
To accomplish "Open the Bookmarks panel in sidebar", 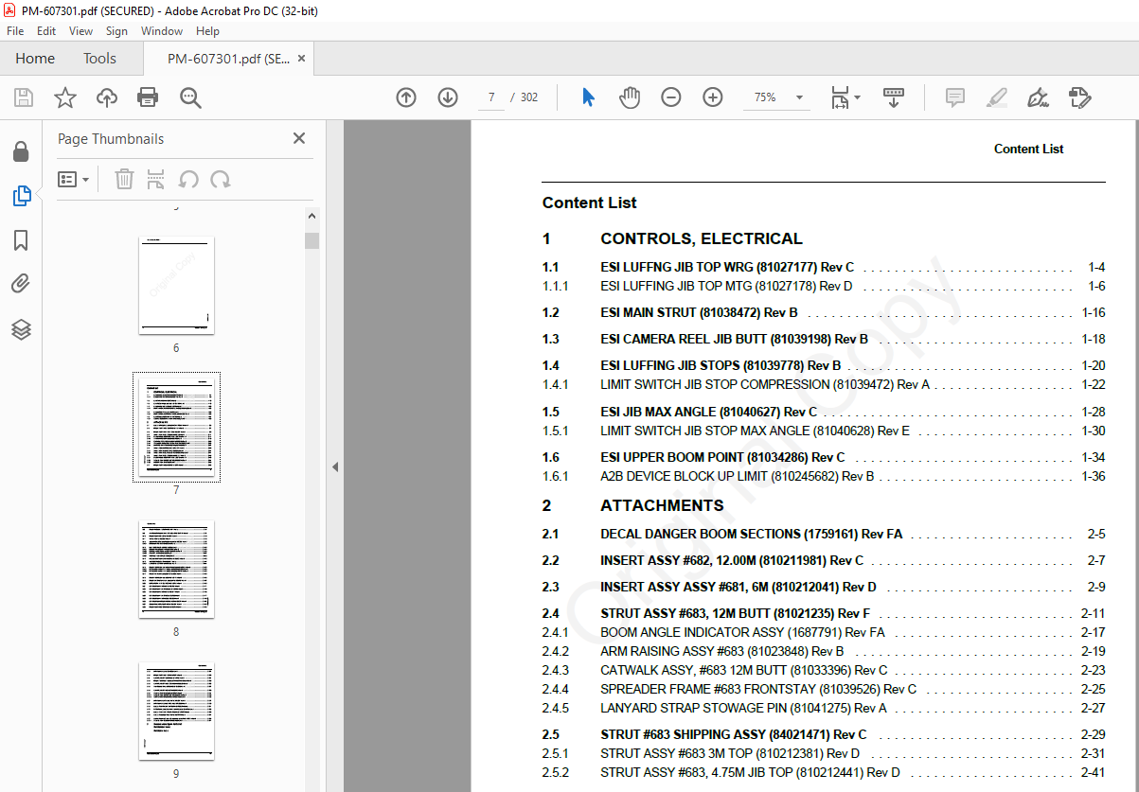I will pos(21,240).
